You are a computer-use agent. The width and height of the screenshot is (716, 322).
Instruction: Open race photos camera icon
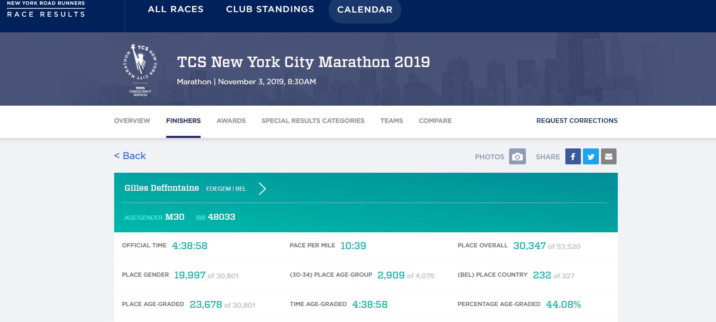point(517,156)
